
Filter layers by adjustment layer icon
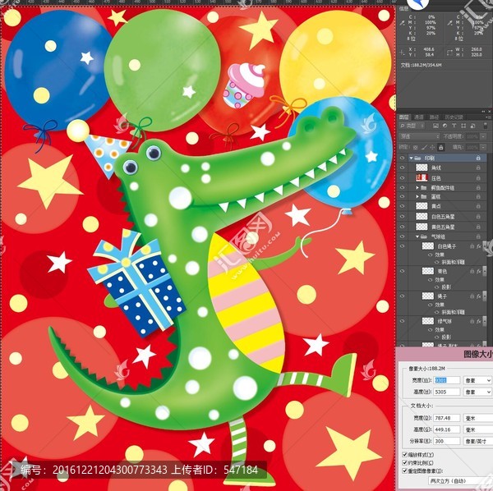click(x=445, y=126)
